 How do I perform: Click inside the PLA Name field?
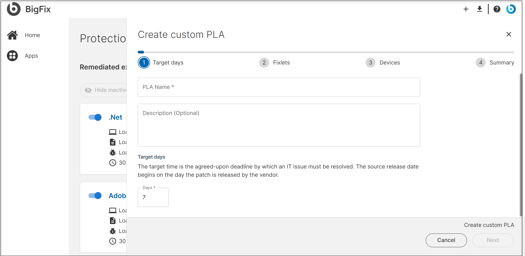[278, 87]
